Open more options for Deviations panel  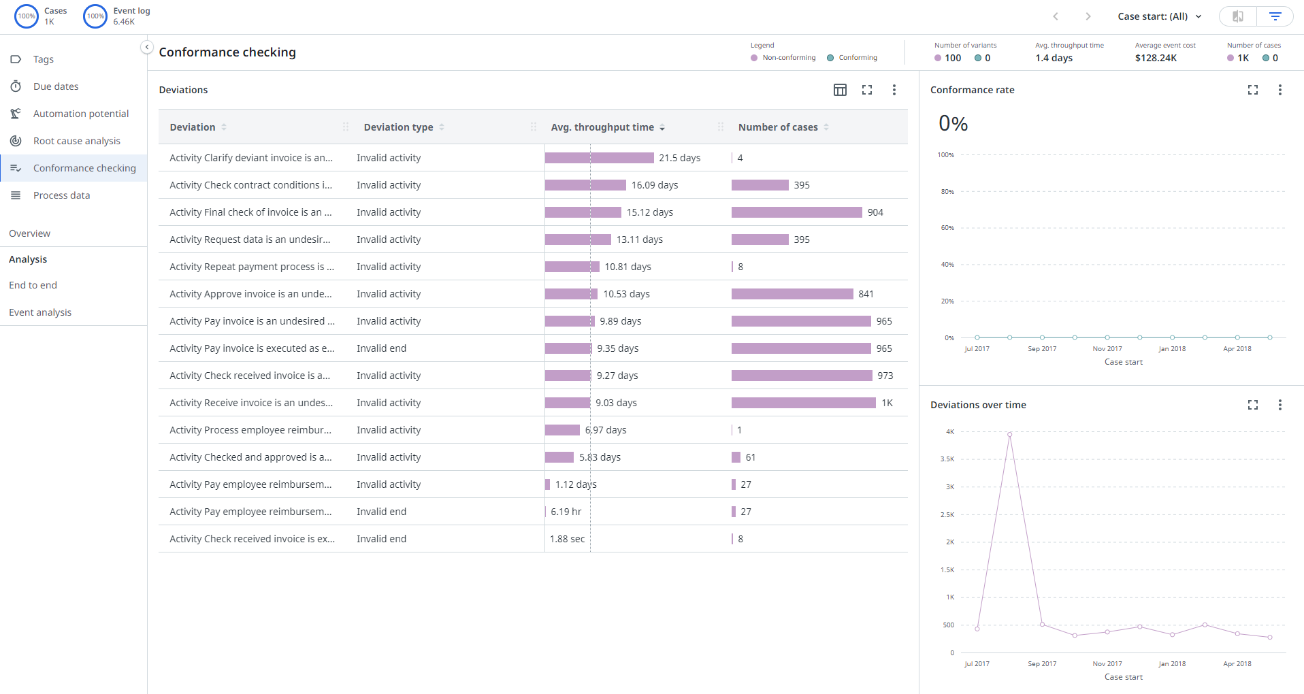coord(894,90)
